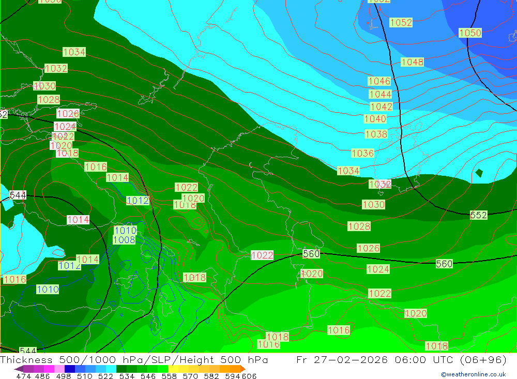
Task: Click the darkest green legend swatch
Action: [x=121, y=369]
